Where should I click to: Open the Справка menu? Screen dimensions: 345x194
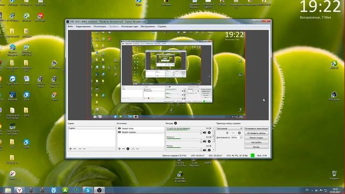pos(162,26)
